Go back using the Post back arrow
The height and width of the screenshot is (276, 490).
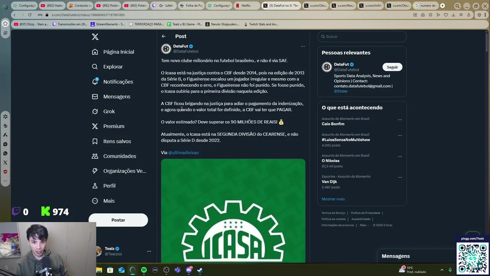click(163, 36)
